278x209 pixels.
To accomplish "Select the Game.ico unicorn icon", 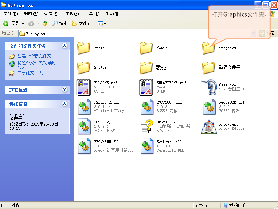I will pos(209,87).
